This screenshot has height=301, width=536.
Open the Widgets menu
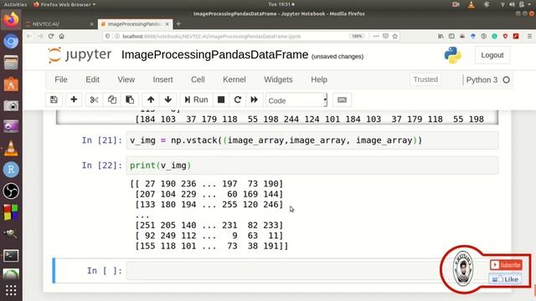[x=278, y=79]
